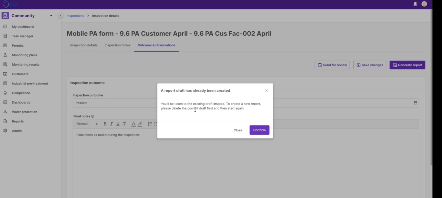Click Confirm in the report draft dialog
The width and height of the screenshot is (442, 198).
[x=259, y=130]
